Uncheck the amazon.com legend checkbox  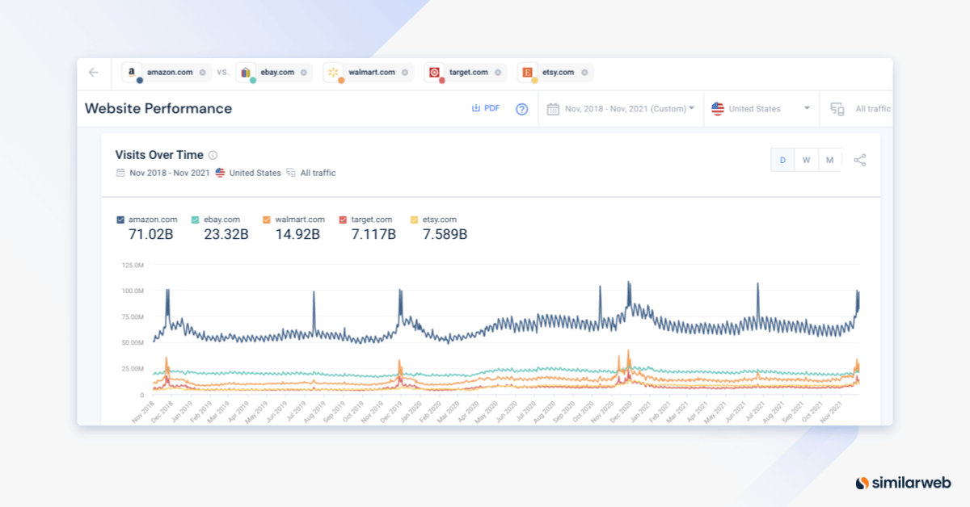120,220
